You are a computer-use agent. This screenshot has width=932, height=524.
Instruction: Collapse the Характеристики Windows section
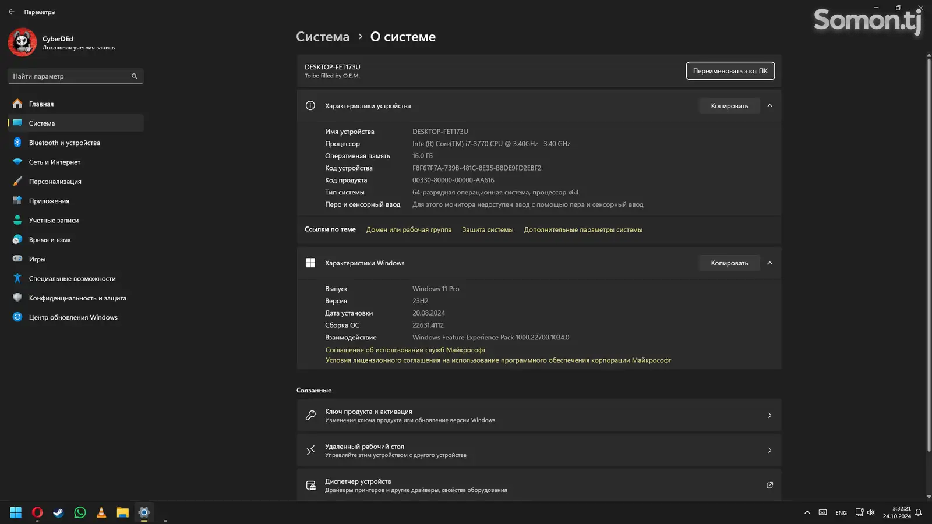pos(769,263)
